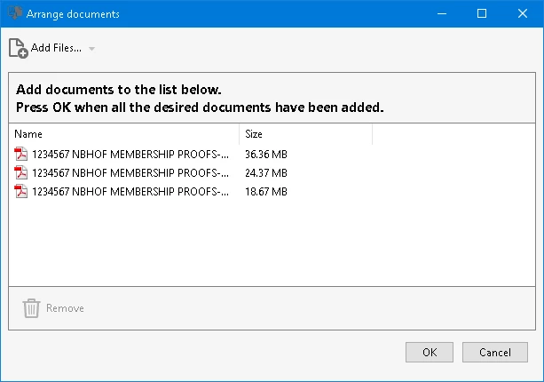Select the PDF icon of the 24.37 MB file
This screenshot has width=544, height=382.
pyautogui.click(x=20, y=172)
